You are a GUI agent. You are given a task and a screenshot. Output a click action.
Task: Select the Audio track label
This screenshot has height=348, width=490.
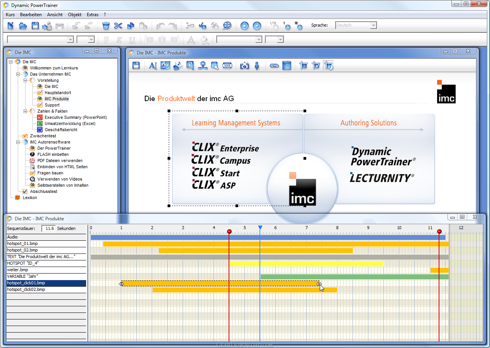[x=46, y=237]
